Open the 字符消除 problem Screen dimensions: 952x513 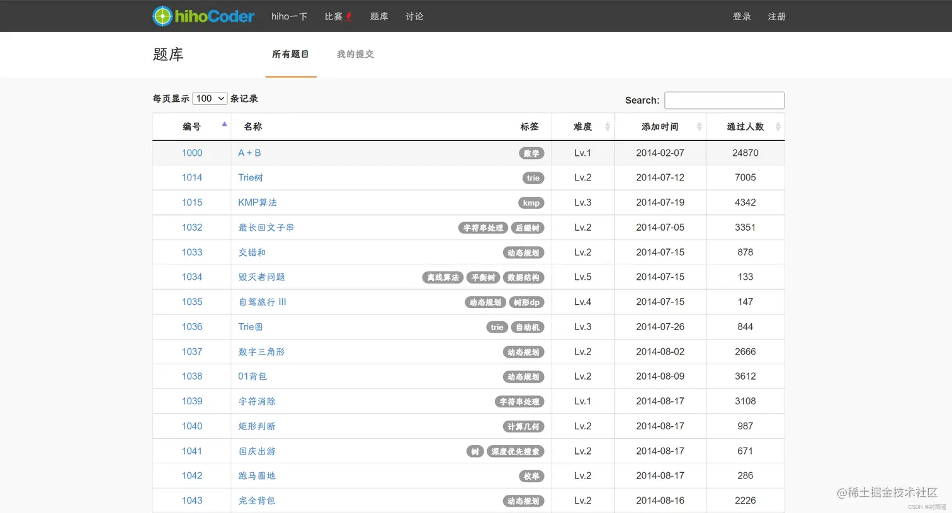coord(257,401)
